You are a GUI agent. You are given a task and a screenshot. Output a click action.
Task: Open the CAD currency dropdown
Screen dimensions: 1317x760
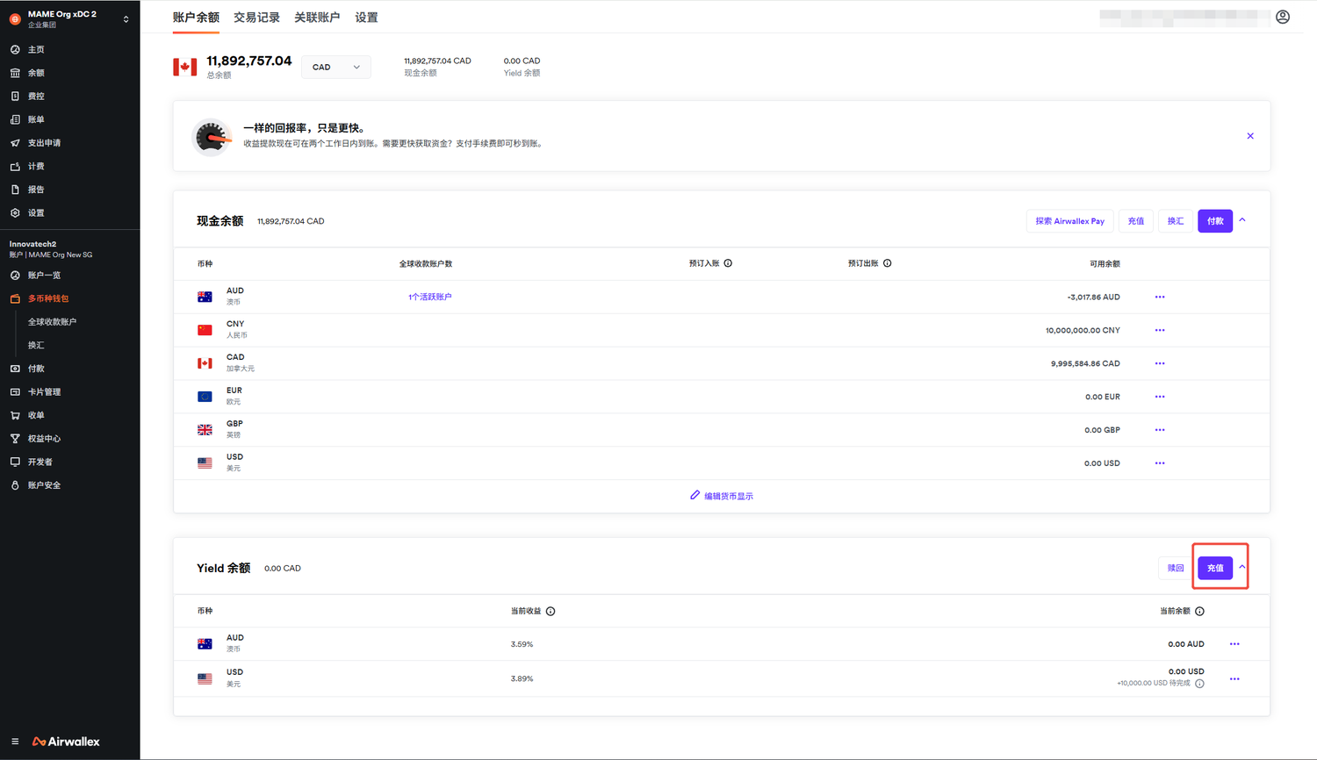(336, 67)
